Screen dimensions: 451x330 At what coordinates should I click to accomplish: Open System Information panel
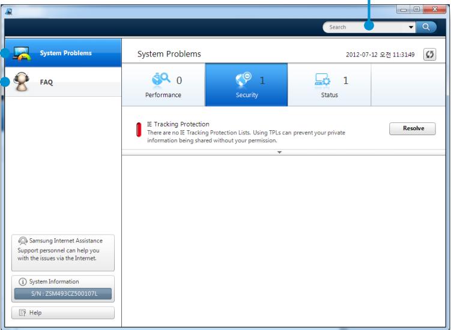63,289
